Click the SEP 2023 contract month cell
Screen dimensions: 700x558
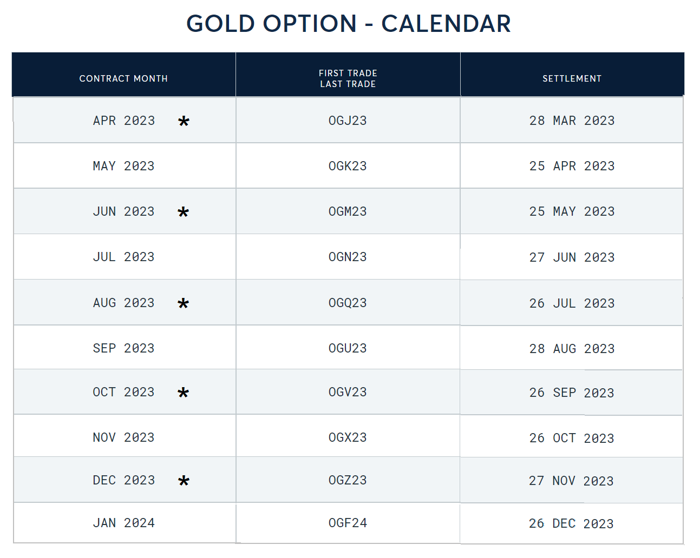point(124,348)
